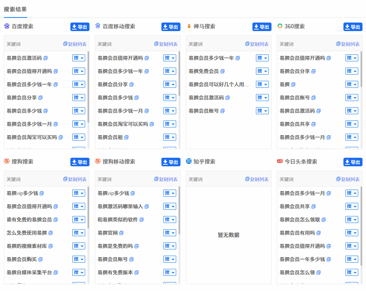Copy keyword 易撰会员淘宝可以买吗 in 百度搜索 list
Viewport: 366px width, 291px height.
61,137
